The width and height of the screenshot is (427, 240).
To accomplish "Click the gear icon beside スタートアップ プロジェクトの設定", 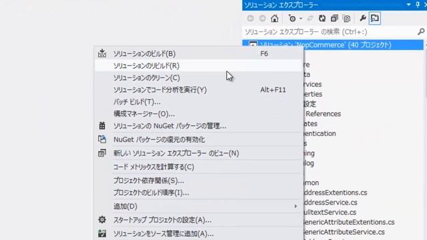I will 102,219.
